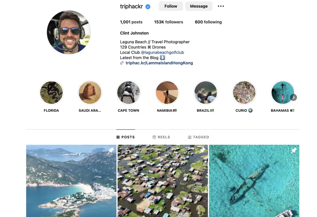Open the @lagunabeachgolfclub mention
The width and height of the screenshot is (317, 217).
162,52
